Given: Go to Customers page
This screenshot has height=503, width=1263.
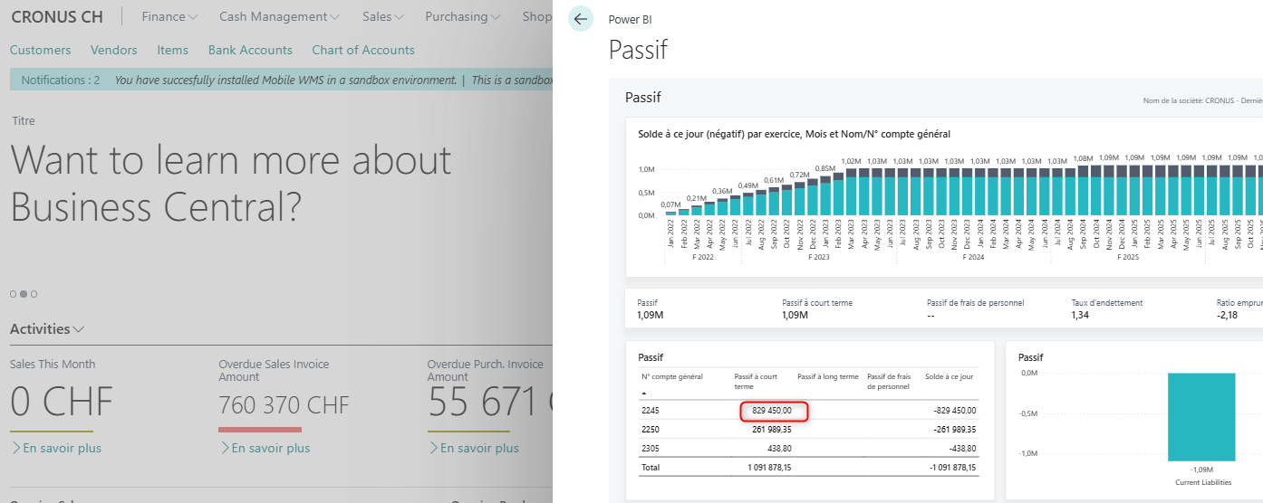Looking at the screenshot, I should pyautogui.click(x=40, y=50).
